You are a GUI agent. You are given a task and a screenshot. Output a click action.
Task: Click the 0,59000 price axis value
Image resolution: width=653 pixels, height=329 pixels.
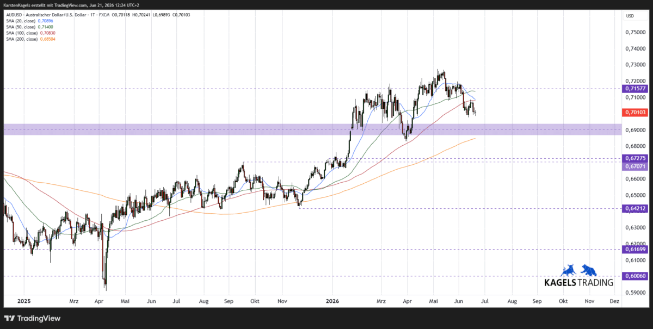[636, 293]
